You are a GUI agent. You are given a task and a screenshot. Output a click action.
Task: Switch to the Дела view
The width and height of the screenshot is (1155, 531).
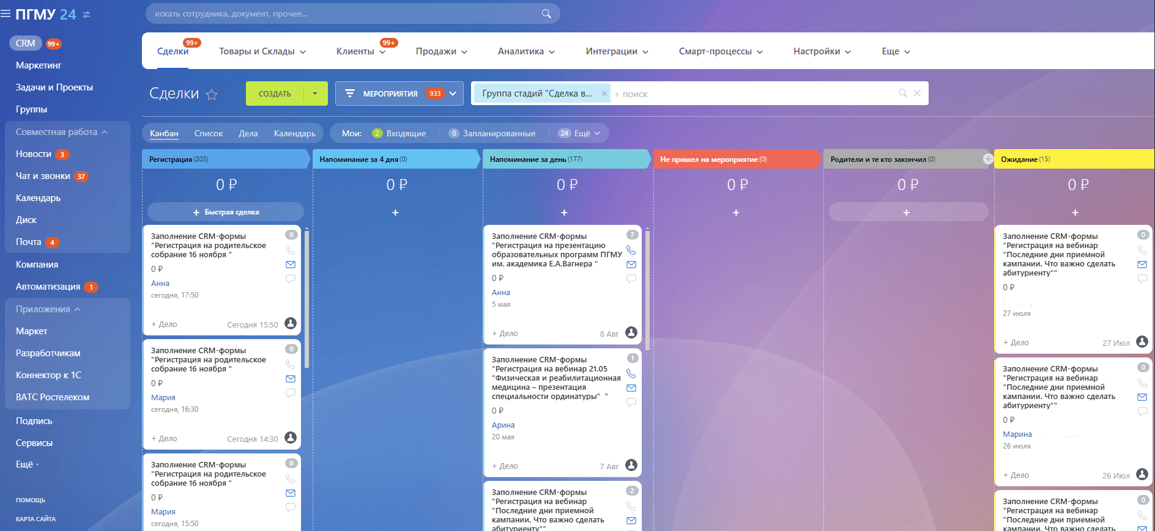tap(248, 133)
